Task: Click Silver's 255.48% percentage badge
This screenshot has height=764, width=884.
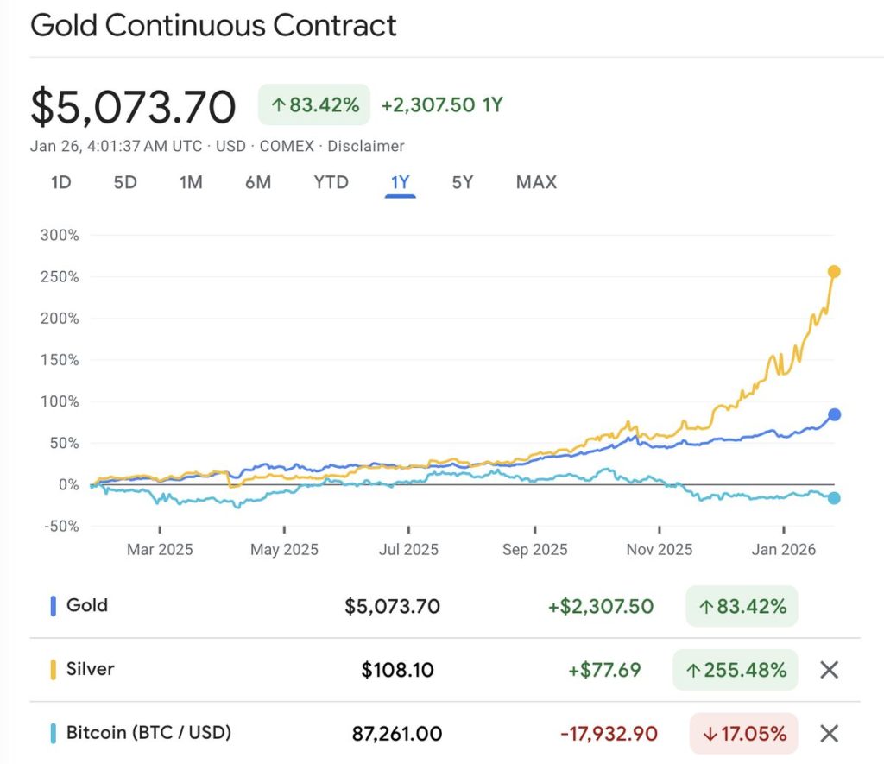Action: tap(735, 669)
